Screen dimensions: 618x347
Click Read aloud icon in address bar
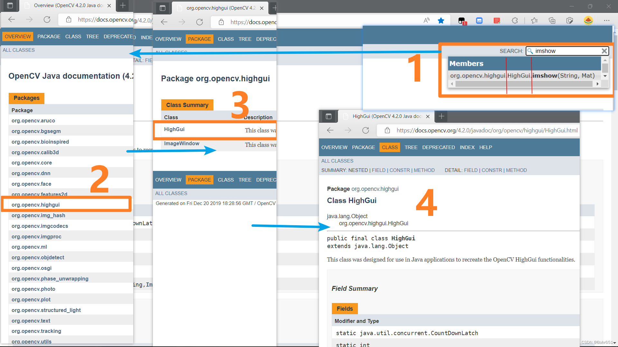click(x=426, y=21)
